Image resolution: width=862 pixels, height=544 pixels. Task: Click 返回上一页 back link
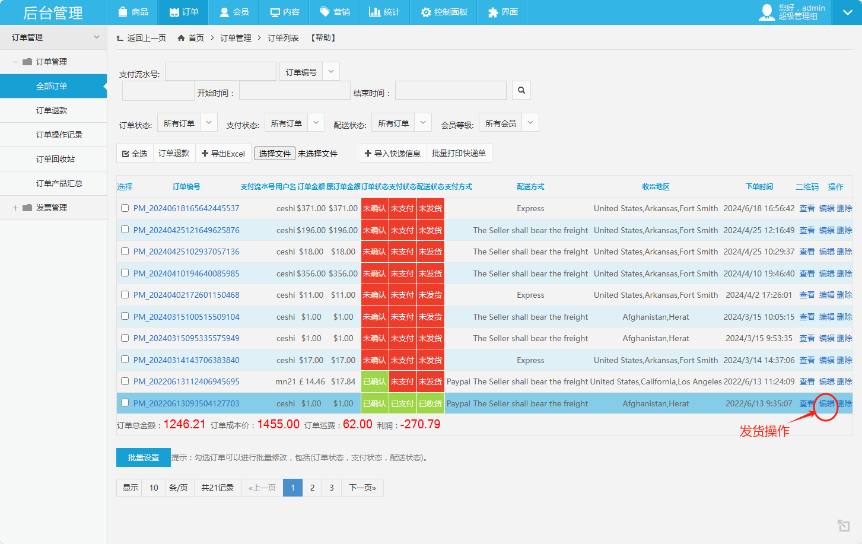141,38
